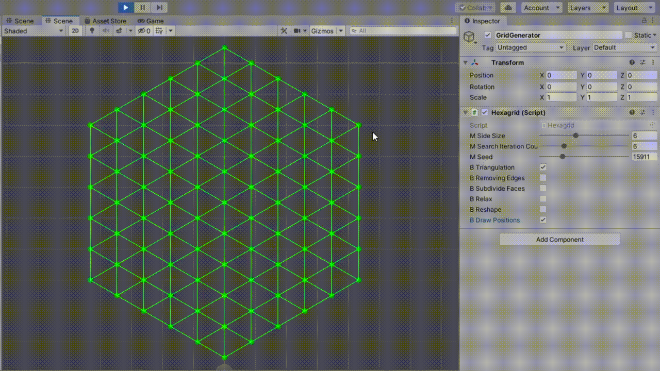Click the Scene view search field
This screenshot has width=660, height=371.
(x=403, y=31)
